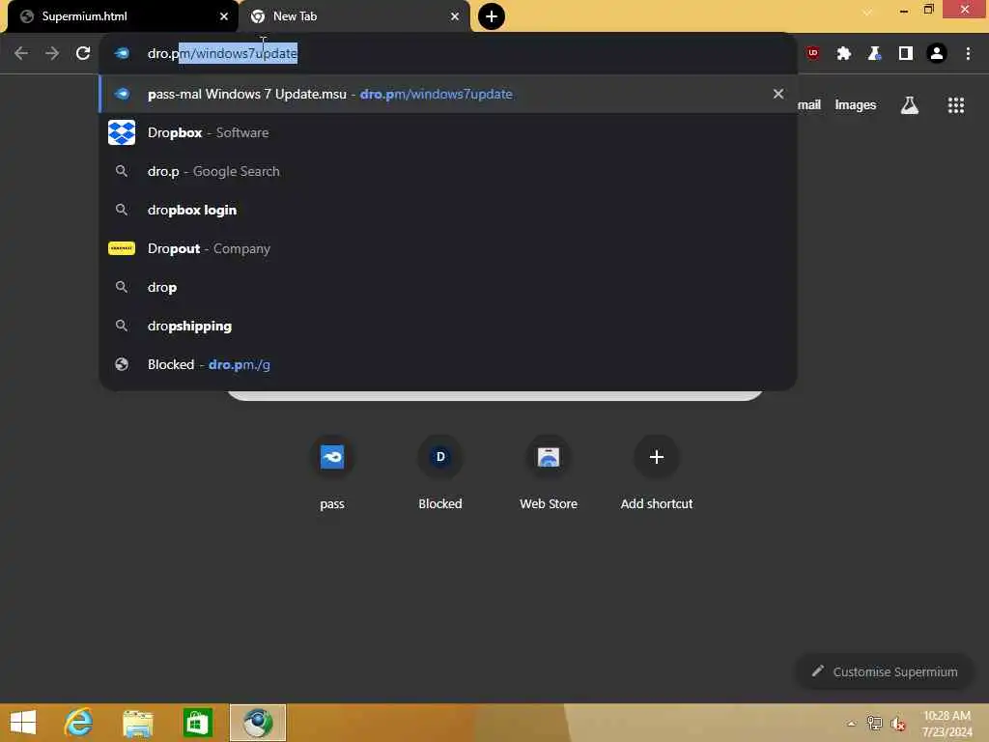
Task: Close the New Tab tab
Action: (x=455, y=16)
